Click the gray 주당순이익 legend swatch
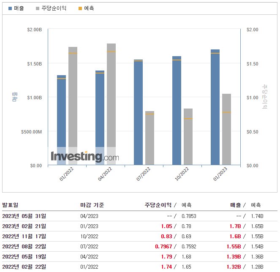The width and height of the screenshot is (280, 272). pos(38,8)
